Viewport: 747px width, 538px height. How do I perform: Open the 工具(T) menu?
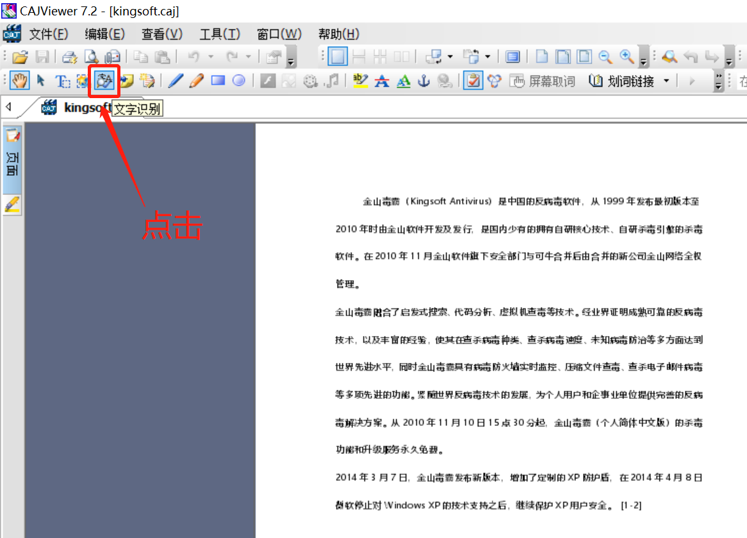220,35
